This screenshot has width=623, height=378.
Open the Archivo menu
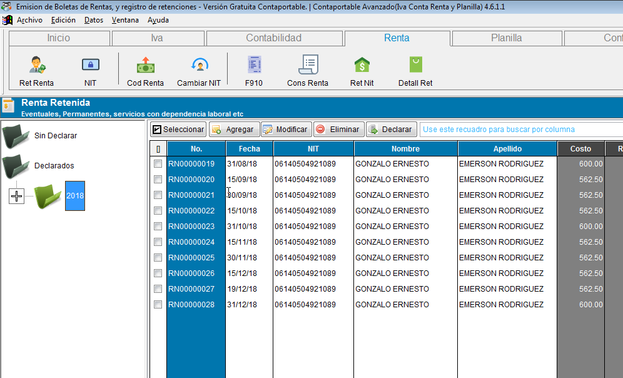pyautogui.click(x=29, y=20)
